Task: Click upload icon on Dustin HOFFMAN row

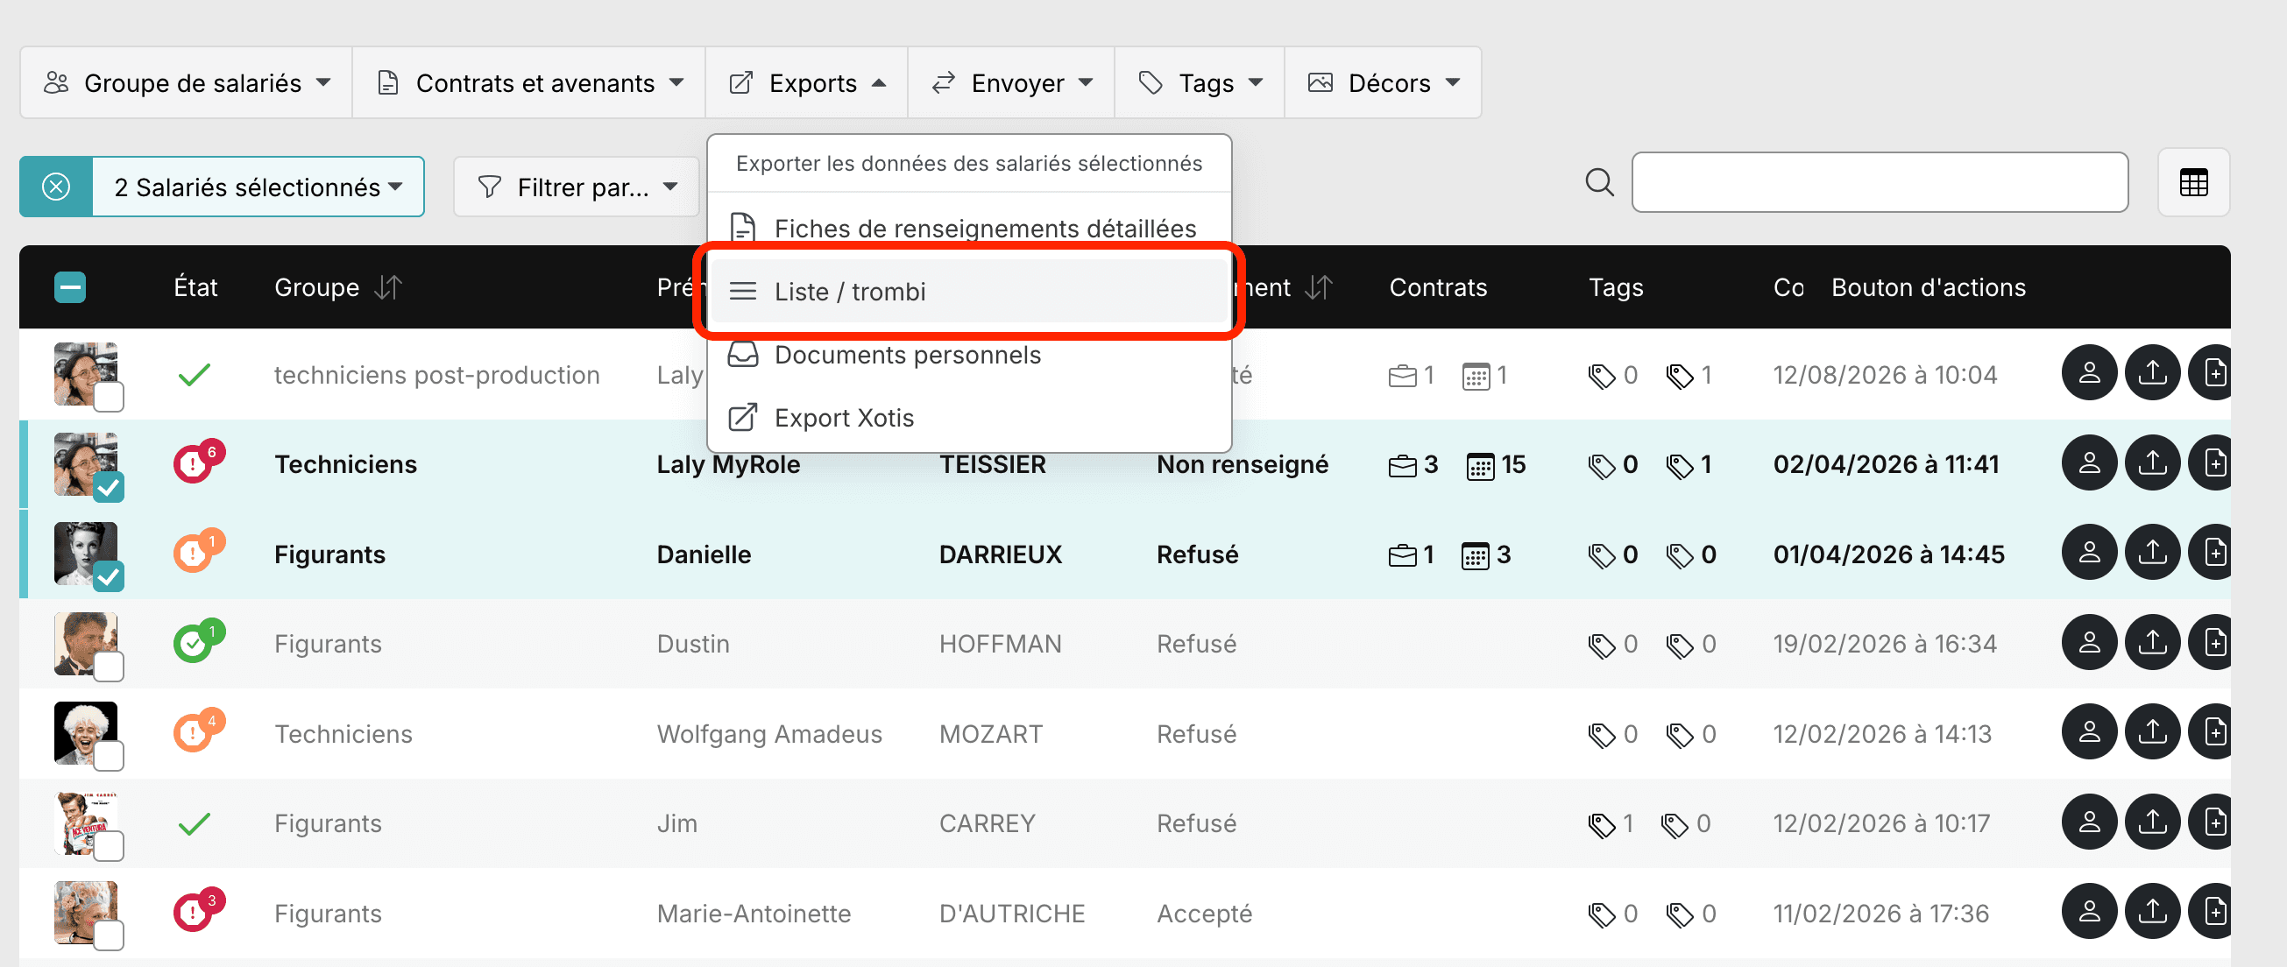Action: click(2152, 642)
